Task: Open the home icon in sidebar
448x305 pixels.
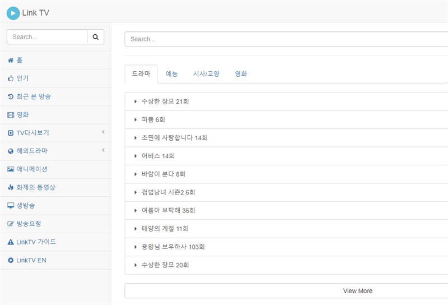Action: (x=11, y=61)
